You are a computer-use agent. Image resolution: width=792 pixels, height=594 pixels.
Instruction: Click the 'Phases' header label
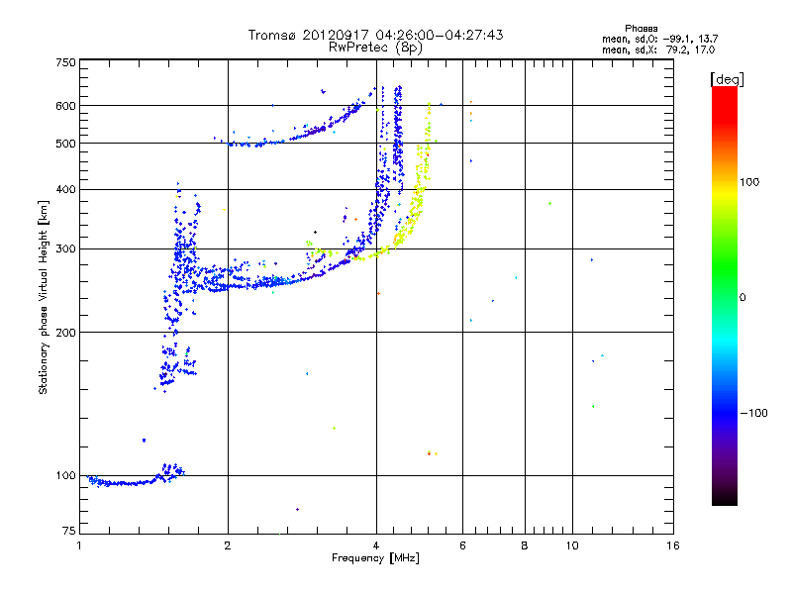click(x=641, y=29)
